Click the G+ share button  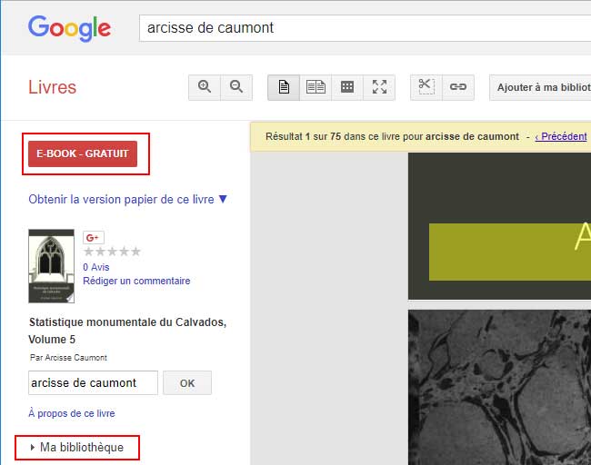coord(93,238)
